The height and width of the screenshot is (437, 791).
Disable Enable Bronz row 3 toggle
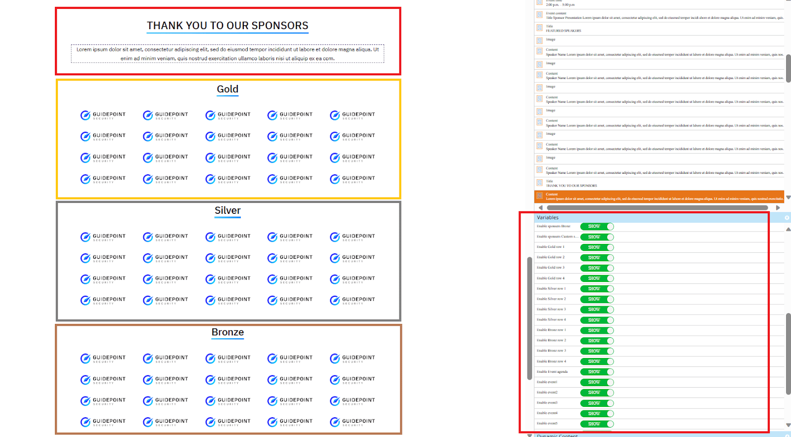click(x=597, y=351)
